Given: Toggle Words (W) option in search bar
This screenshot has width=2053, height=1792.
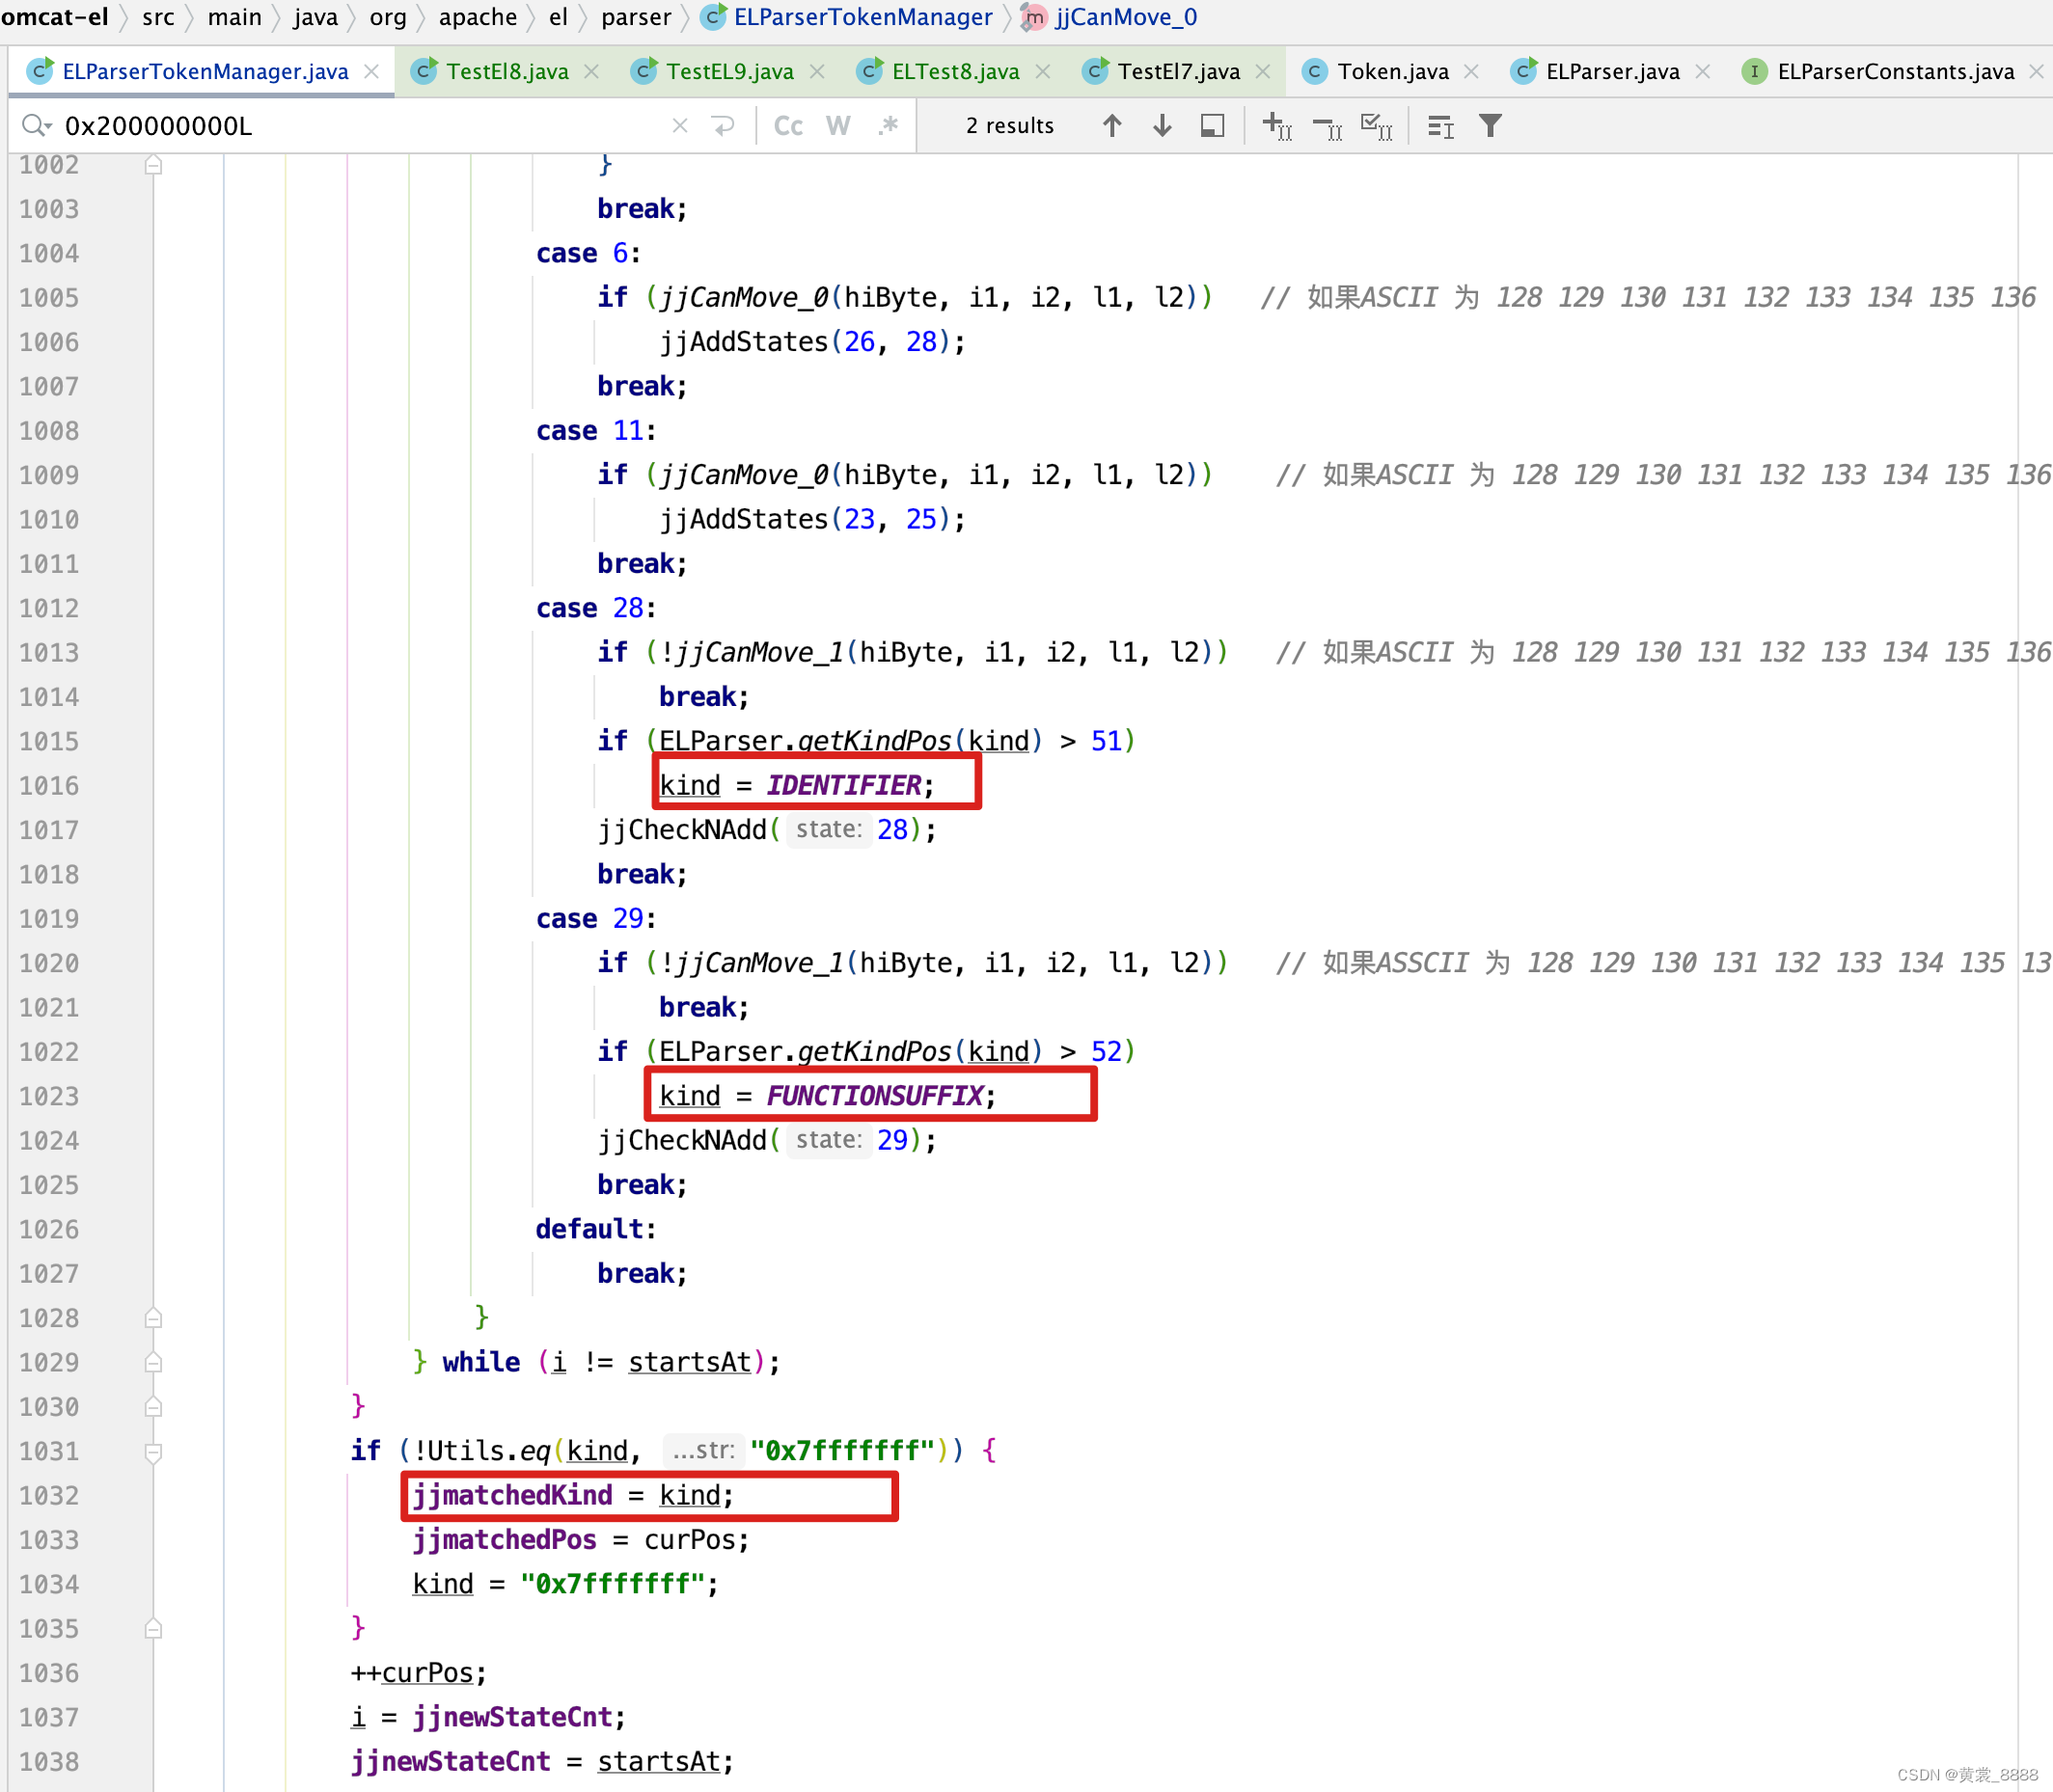Looking at the screenshot, I should (x=838, y=126).
